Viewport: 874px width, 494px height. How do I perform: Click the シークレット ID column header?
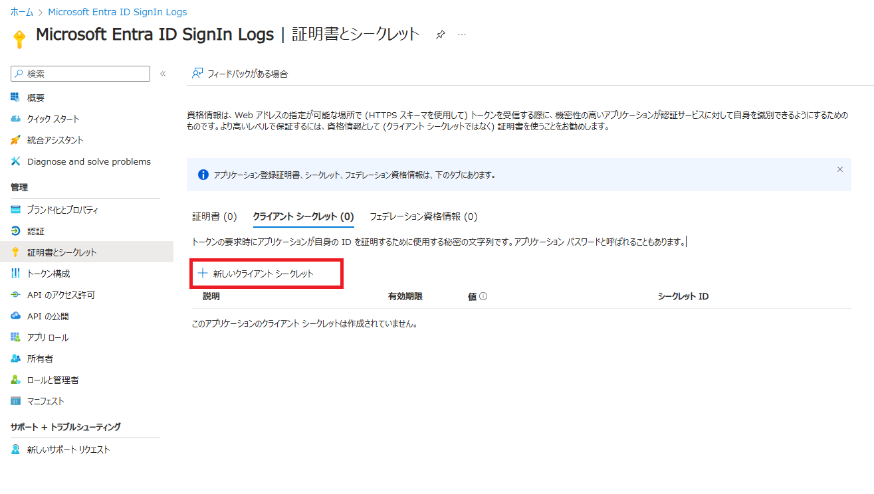[x=683, y=296]
